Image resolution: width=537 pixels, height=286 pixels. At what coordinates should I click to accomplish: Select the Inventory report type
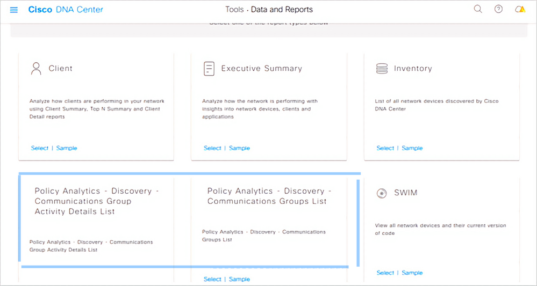click(x=385, y=148)
